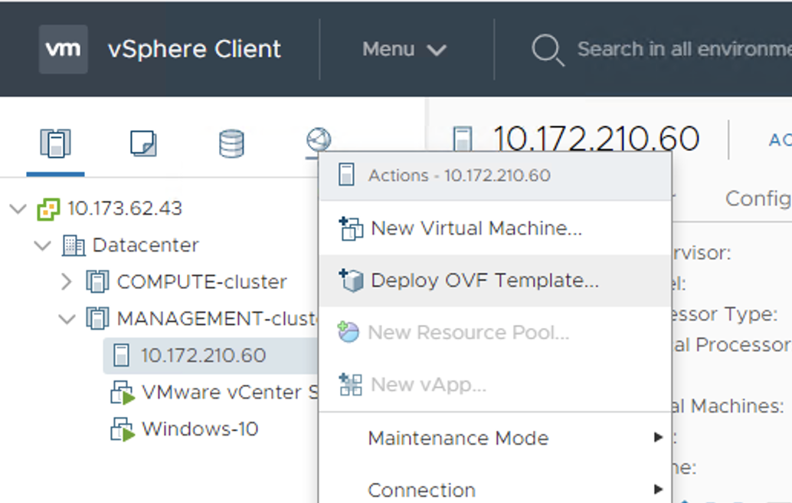Click the New vApp icon

pyautogui.click(x=351, y=385)
